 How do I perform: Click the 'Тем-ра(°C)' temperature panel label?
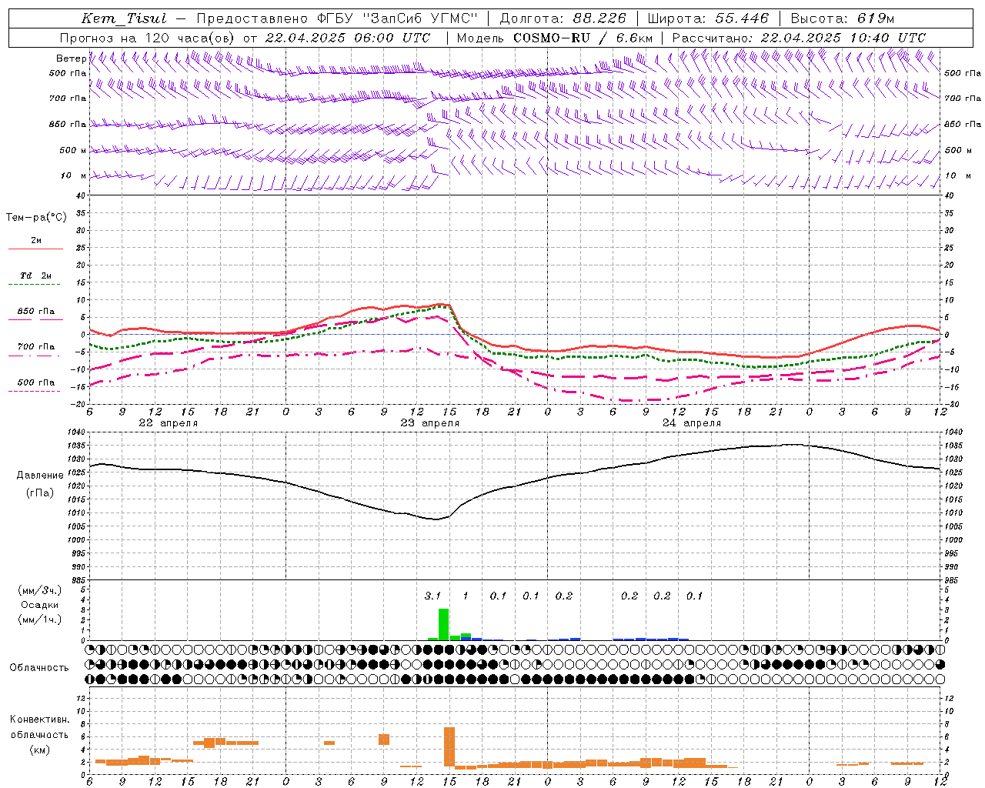(x=36, y=218)
